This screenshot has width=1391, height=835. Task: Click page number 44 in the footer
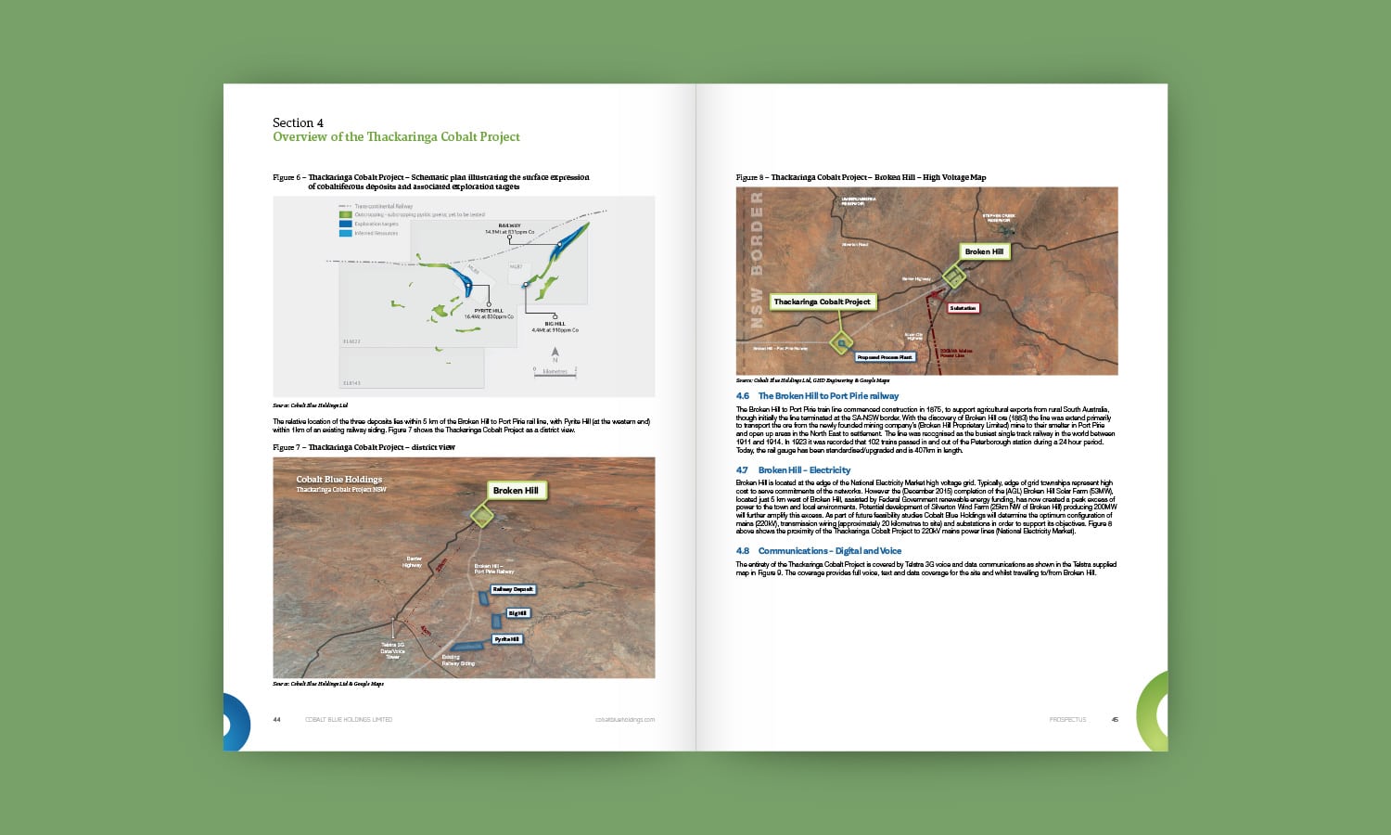coord(276,720)
